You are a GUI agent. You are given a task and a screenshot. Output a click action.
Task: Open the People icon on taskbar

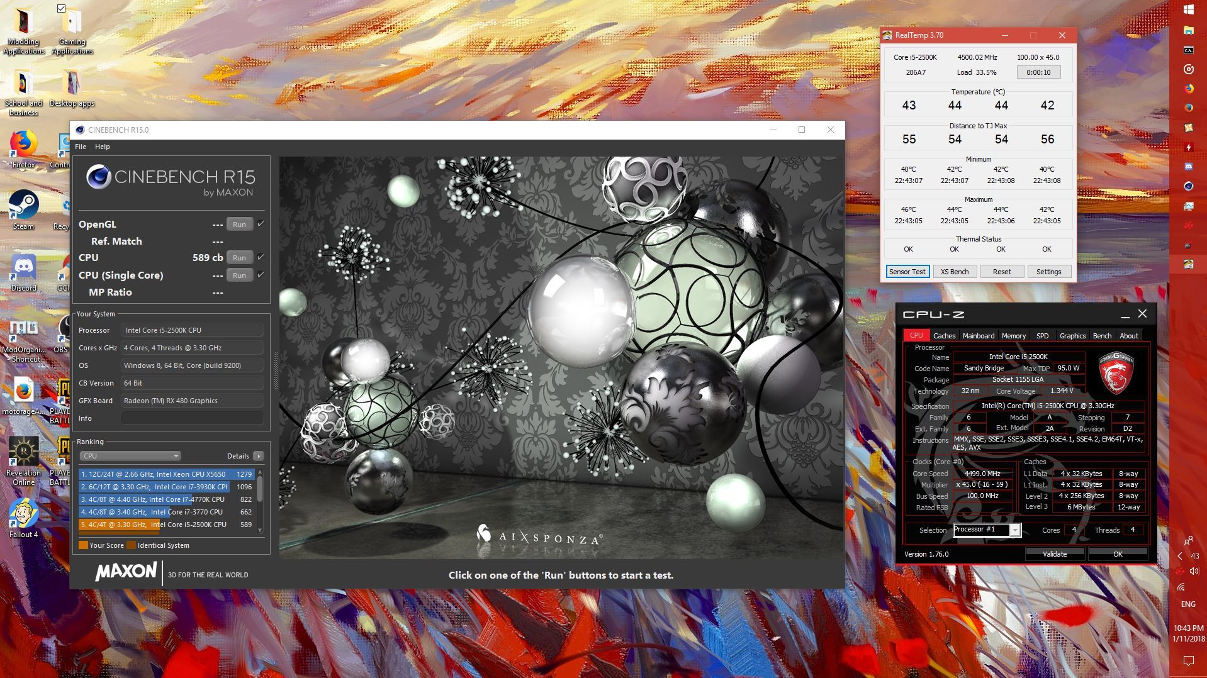pos(1188,540)
